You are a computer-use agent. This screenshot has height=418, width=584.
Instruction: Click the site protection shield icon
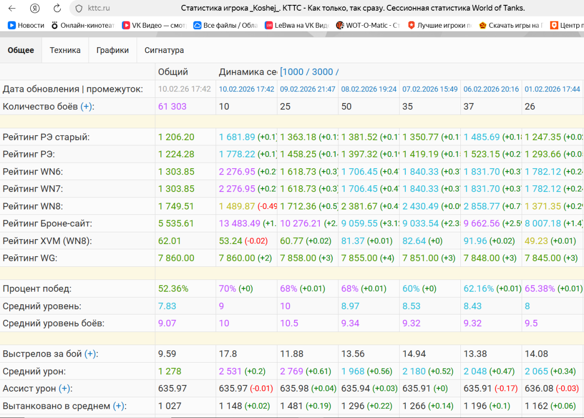[x=79, y=8]
